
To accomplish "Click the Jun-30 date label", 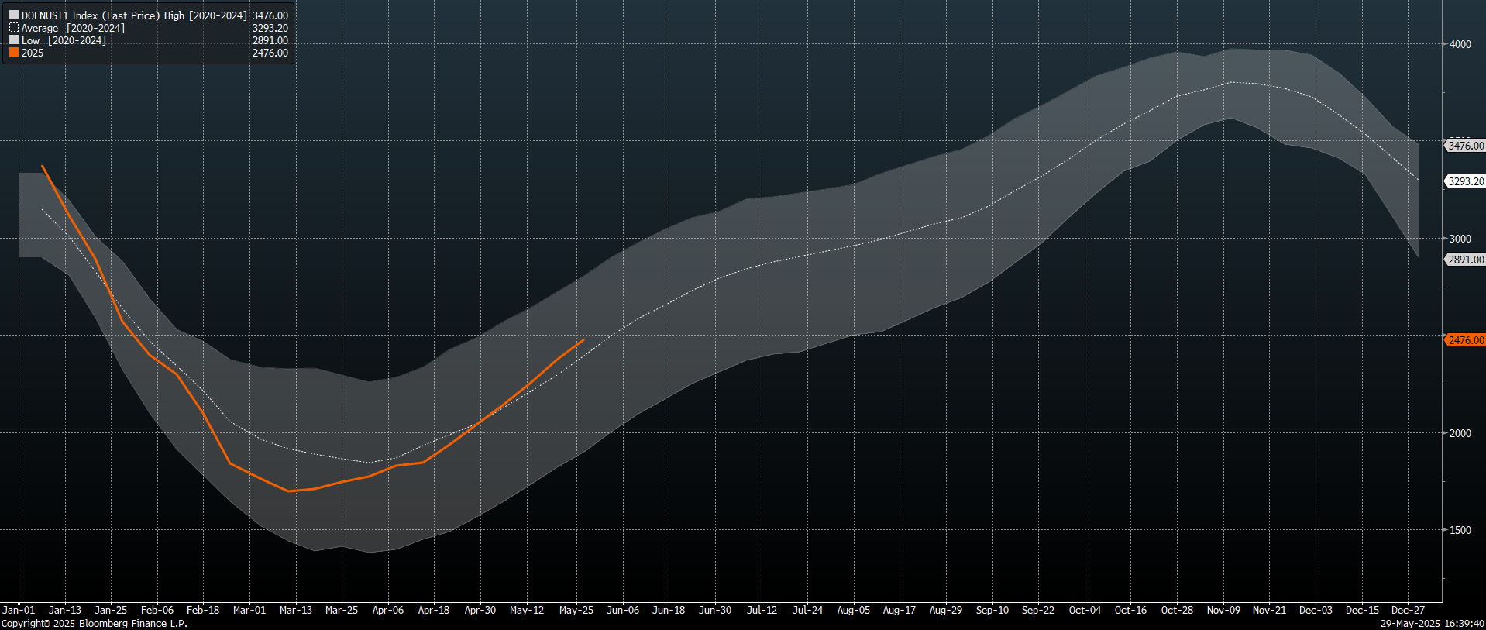I will pos(715,610).
